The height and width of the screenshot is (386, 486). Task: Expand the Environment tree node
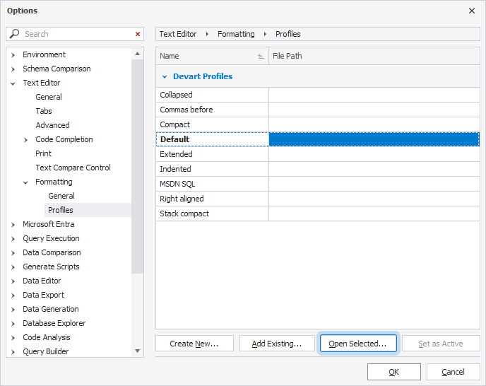pos(13,55)
